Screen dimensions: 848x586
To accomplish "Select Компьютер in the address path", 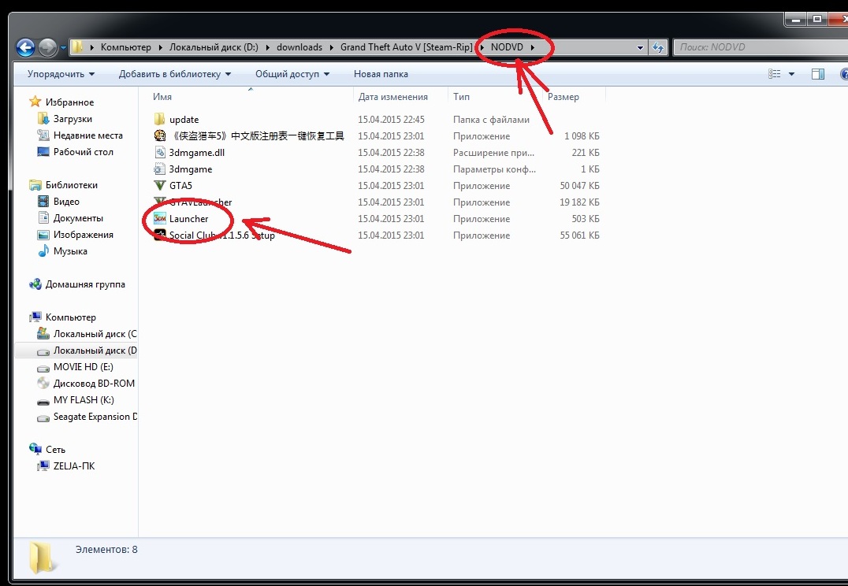I will (x=125, y=47).
